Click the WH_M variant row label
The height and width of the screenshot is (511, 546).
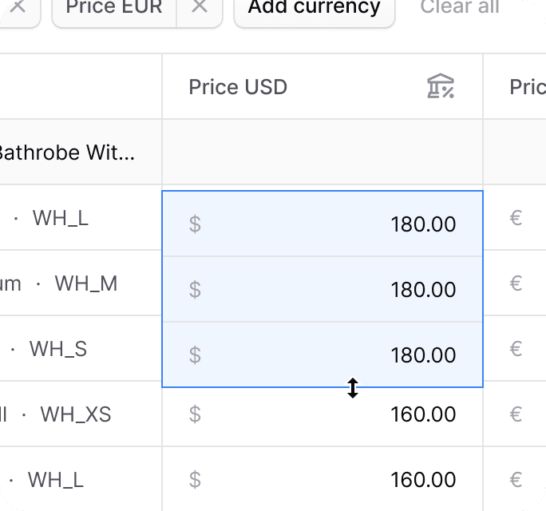[x=85, y=283]
